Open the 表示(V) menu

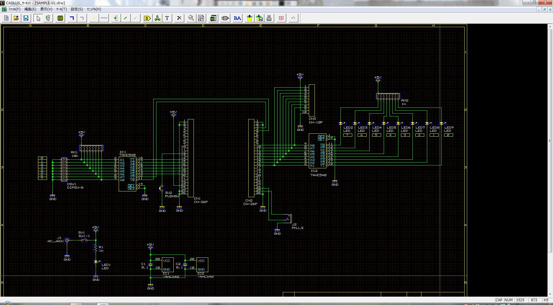[46, 9]
